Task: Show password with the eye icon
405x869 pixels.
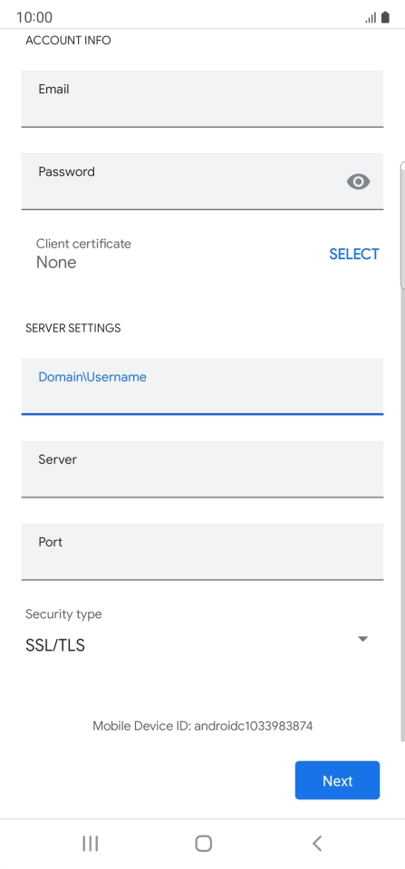Action: [359, 181]
